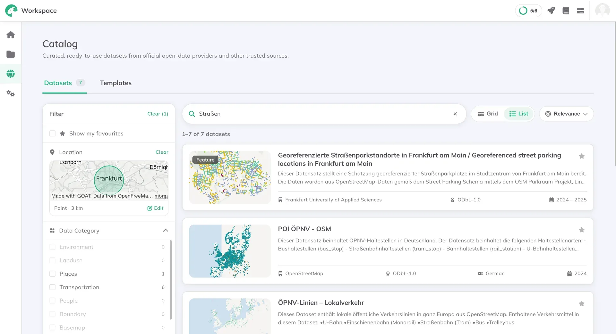Click the search magnifier icon
Screen dimensions: 616x334
pyautogui.click(x=192, y=114)
